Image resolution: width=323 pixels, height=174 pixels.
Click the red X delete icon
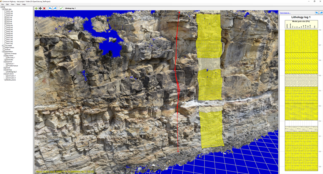(44, 8)
